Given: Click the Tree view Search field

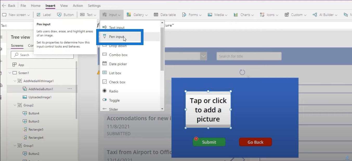Looking at the screenshot, I should tap(42, 55).
